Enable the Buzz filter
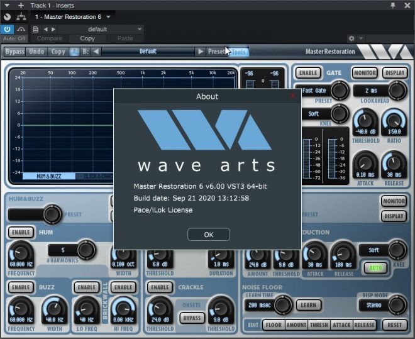The width and height of the screenshot is (415, 339). pyautogui.click(x=21, y=287)
